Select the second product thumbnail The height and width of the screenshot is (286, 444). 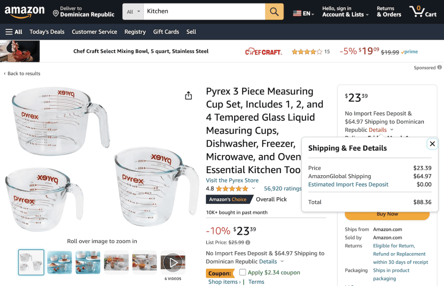tap(59, 262)
